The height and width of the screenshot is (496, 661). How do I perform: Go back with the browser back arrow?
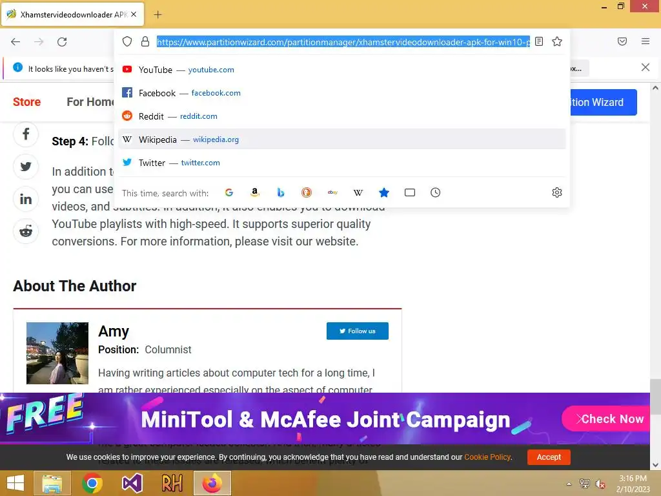[x=15, y=42]
